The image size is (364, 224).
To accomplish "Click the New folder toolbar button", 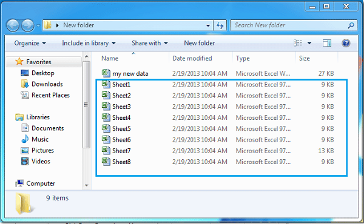I will [x=200, y=43].
